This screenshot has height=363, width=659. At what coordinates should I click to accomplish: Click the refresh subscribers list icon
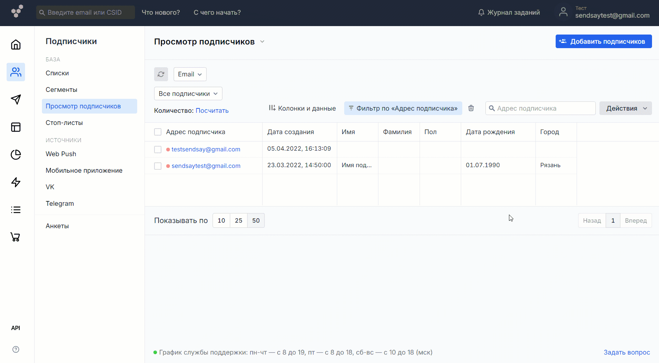click(161, 74)
